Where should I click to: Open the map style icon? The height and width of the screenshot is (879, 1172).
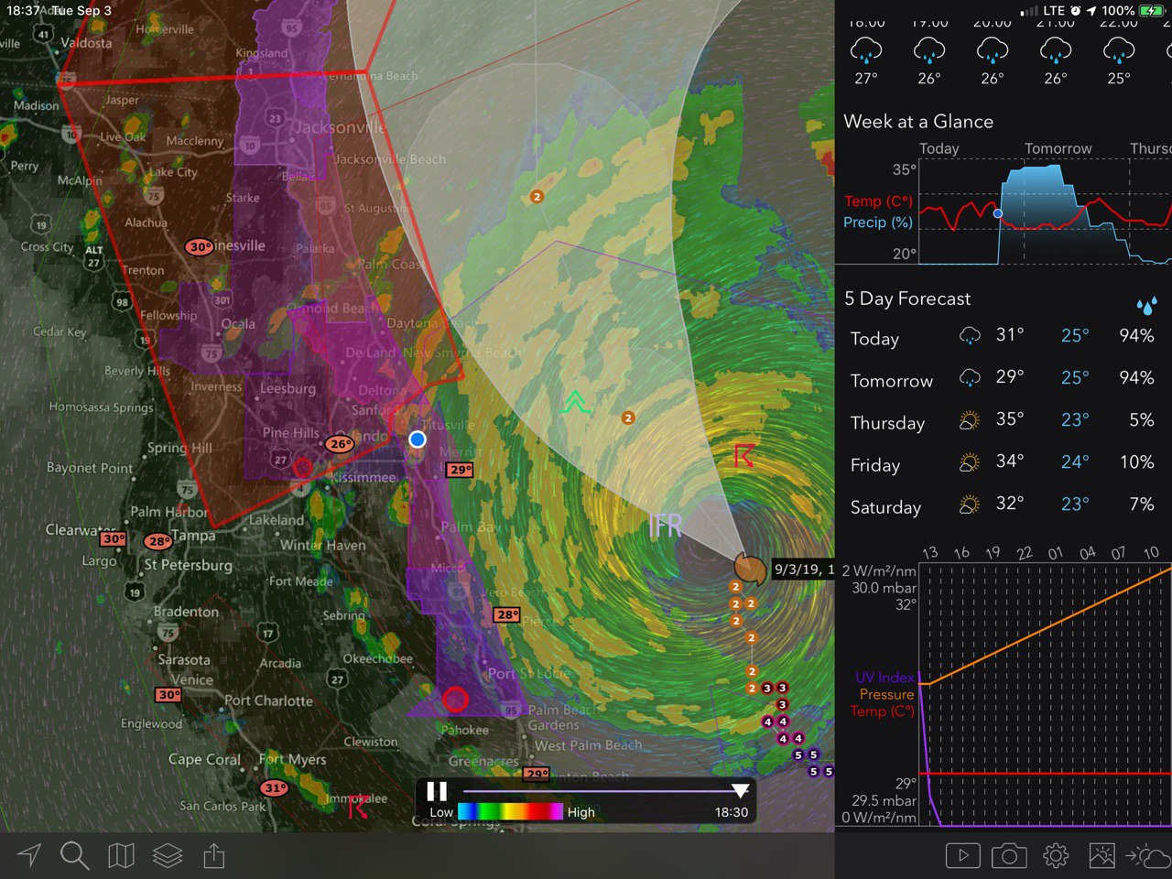tap(121, 855)
